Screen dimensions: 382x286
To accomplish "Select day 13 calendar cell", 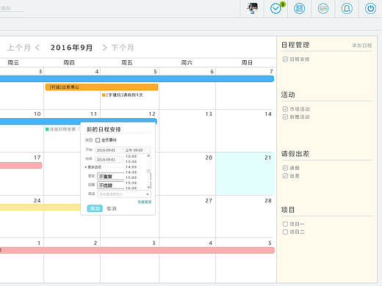I will click(187, 131).
